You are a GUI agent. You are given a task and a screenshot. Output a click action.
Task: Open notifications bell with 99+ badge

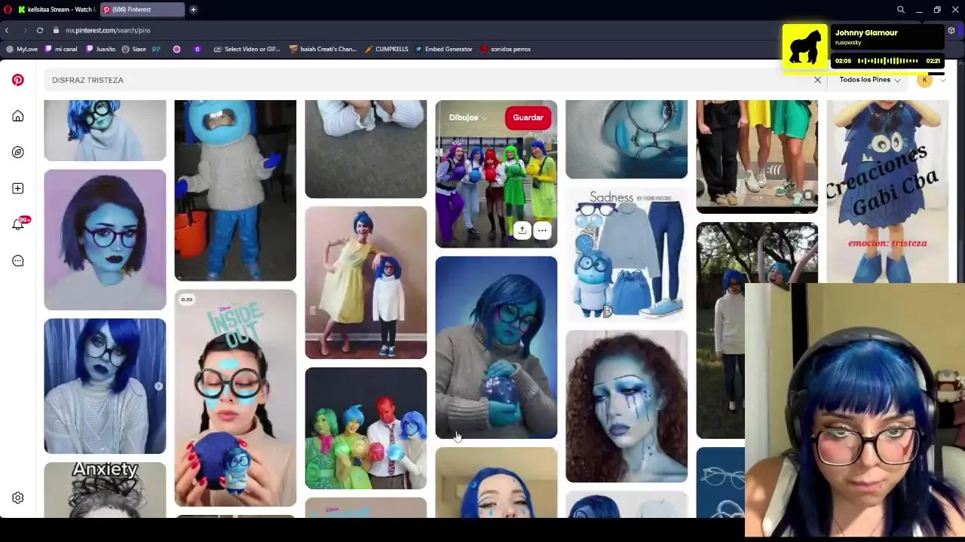(x=18, y=224)
